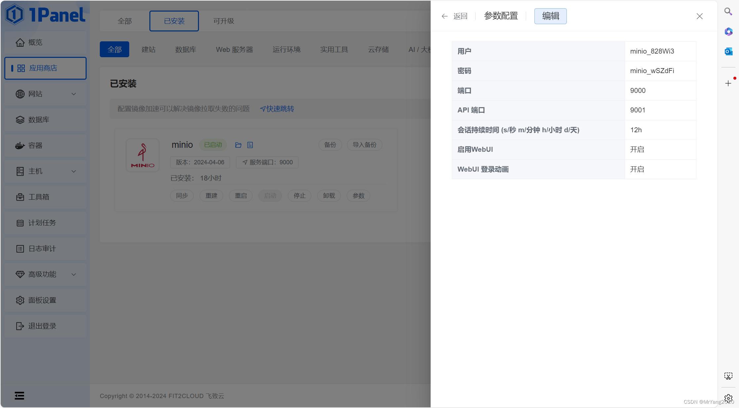739x408 pixels.
Task: Click the minio app thumbnail
Action: tap(142, 155)
